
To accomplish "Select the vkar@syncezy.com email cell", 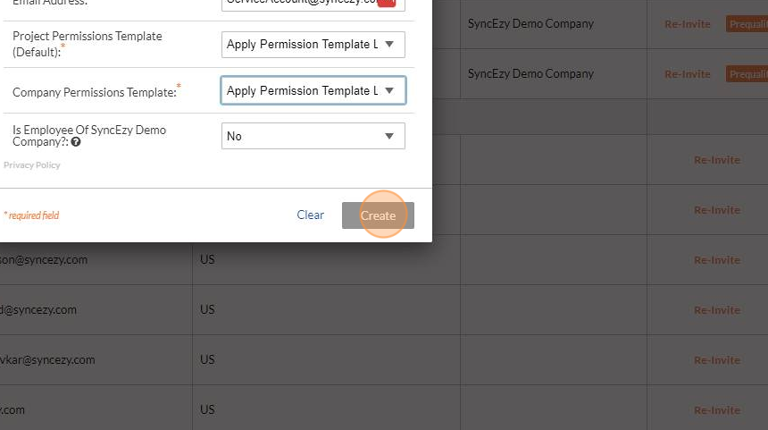I will (47, 360).
